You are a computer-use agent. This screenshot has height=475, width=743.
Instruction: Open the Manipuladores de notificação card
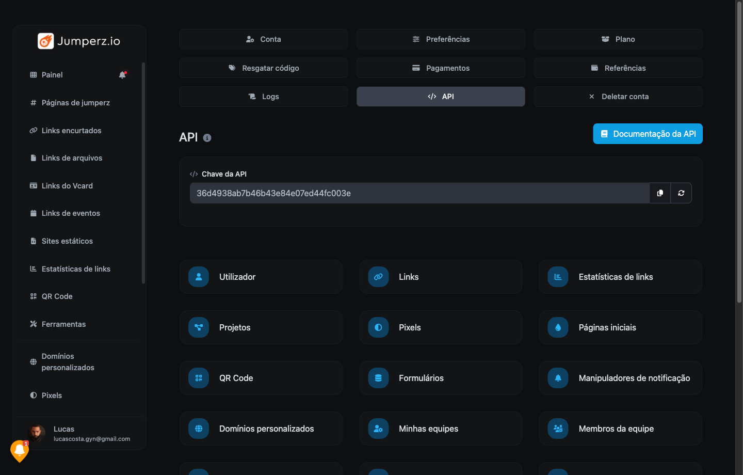pos(620,378)
